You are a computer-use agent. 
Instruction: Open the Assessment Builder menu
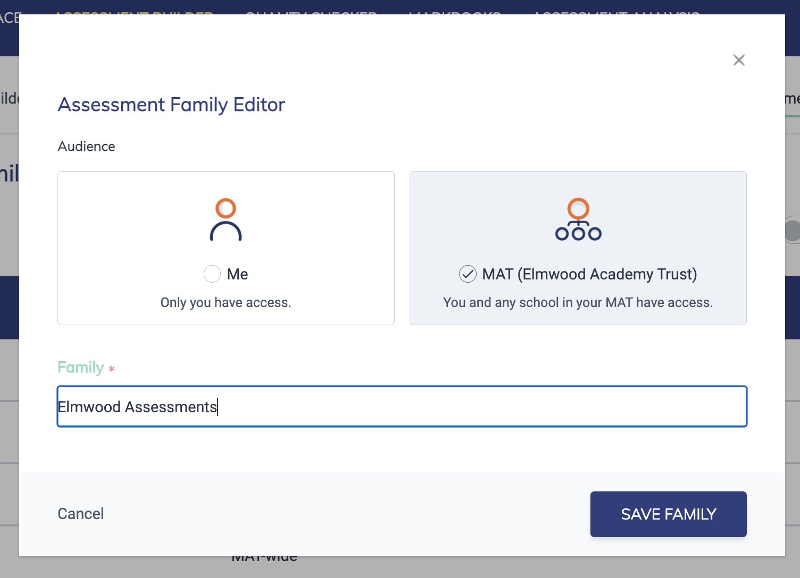point(136,13)
